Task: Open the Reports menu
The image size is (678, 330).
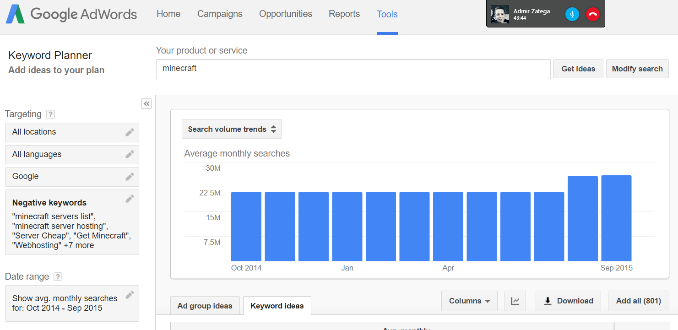Action: [344, 14]
